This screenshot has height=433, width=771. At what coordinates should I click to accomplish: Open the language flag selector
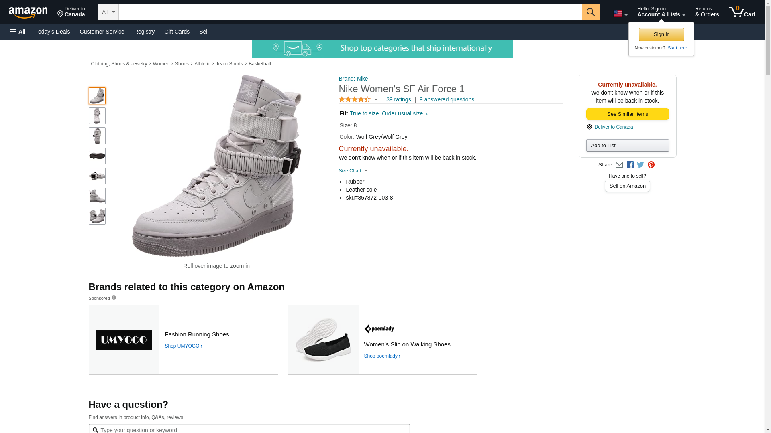click(620, 14)
